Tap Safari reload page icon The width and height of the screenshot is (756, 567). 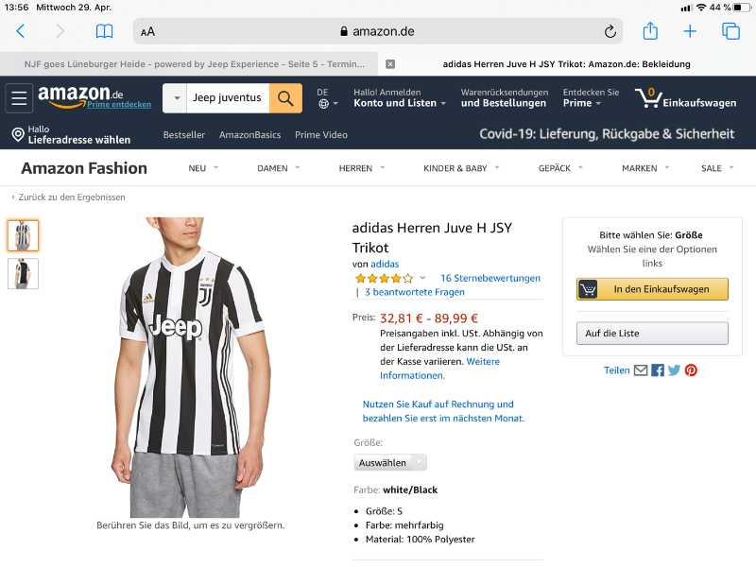[610, 31]
